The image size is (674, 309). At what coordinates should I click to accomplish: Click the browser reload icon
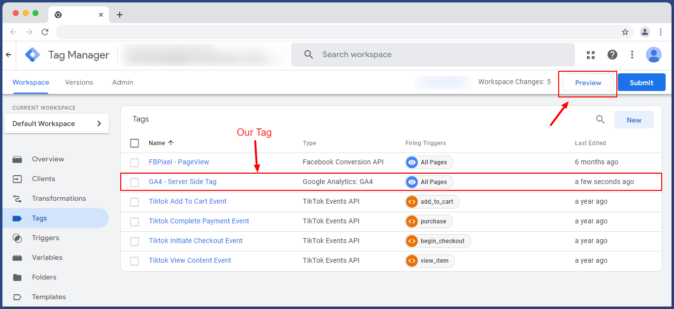pyautogui.click(x=45, y=32)
